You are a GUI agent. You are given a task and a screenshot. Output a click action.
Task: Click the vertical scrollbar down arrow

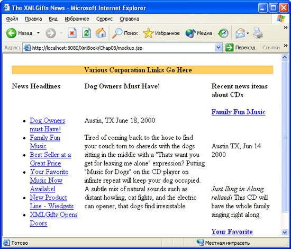[285, 232]
